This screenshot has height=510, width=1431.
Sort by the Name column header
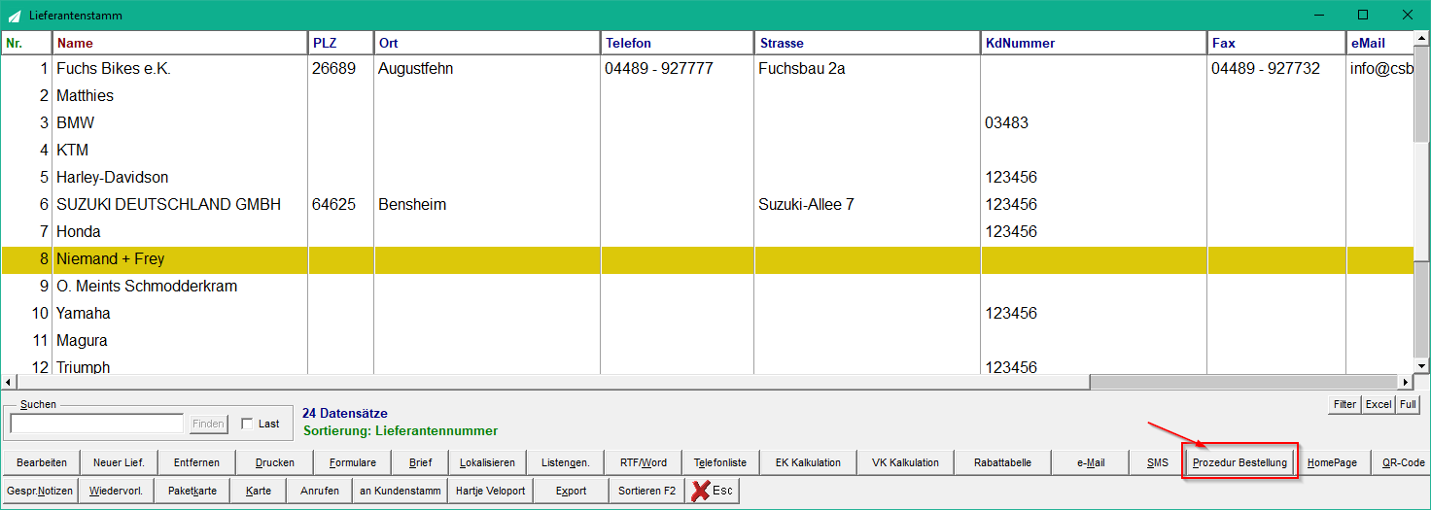pos(180,43)
